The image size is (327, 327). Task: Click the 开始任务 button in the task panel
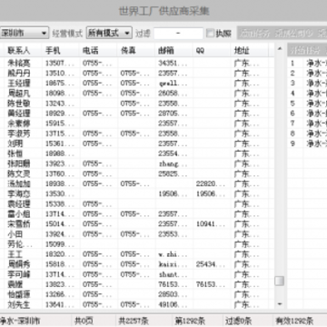tap(305, 51)
